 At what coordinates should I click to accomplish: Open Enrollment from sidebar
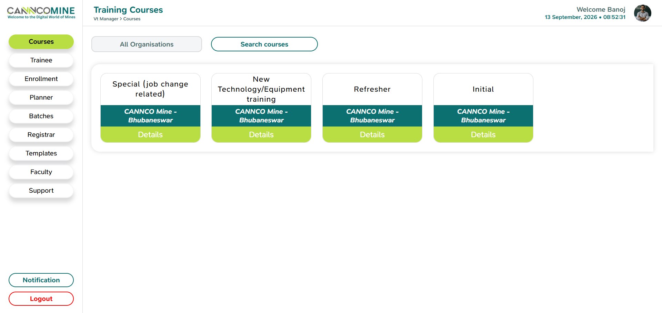click(x=41, y=79)
